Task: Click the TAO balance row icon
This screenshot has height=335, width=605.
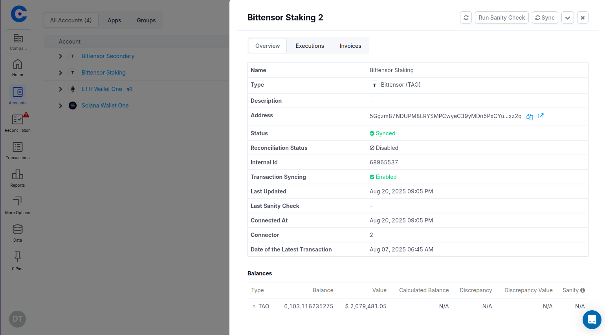Action: point(254,306)
